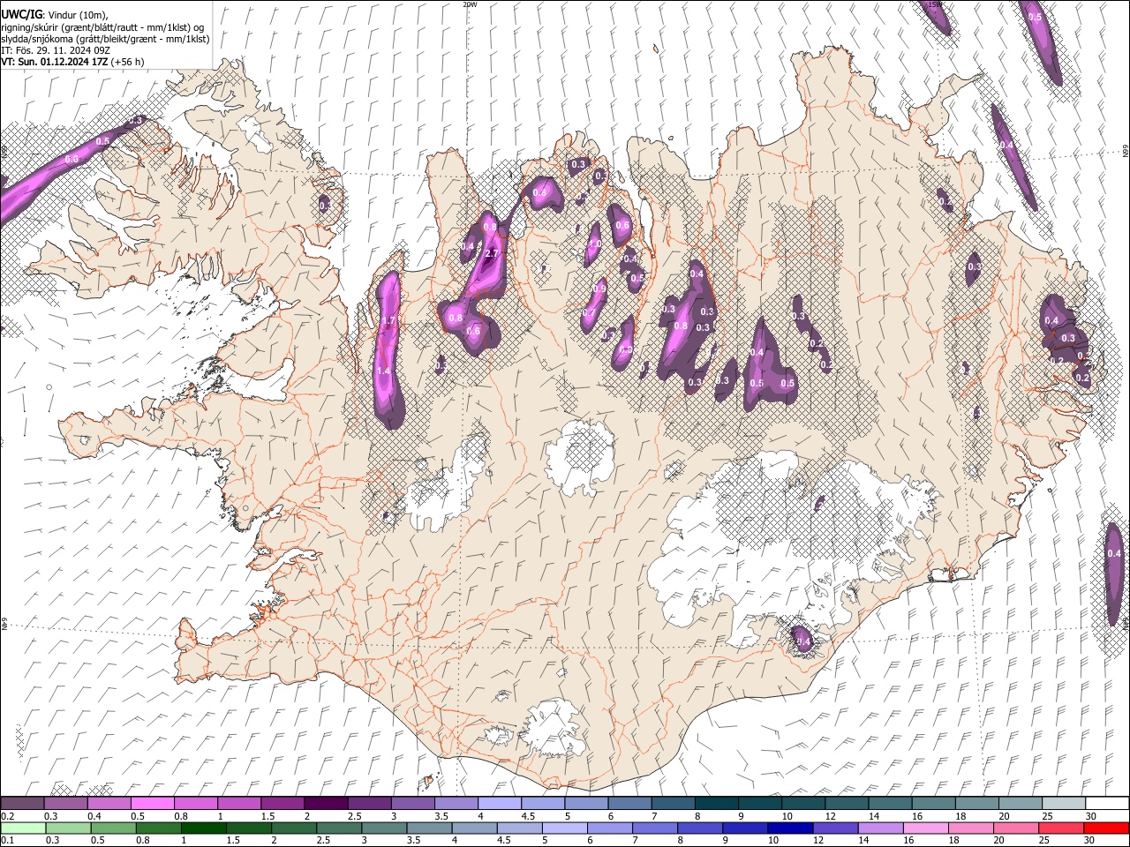Select the darkest green 1–1.5 legend swatch
Viewport: 1130px width, 847px height.
pos(203,828)
